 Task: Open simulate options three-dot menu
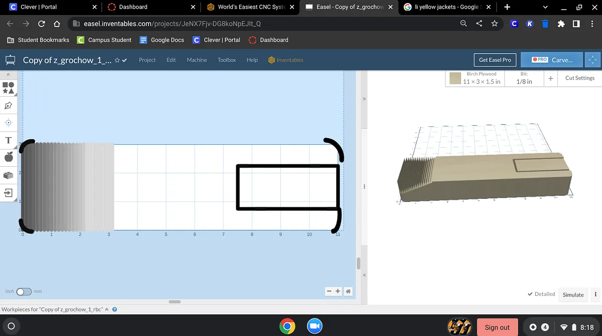595,294
